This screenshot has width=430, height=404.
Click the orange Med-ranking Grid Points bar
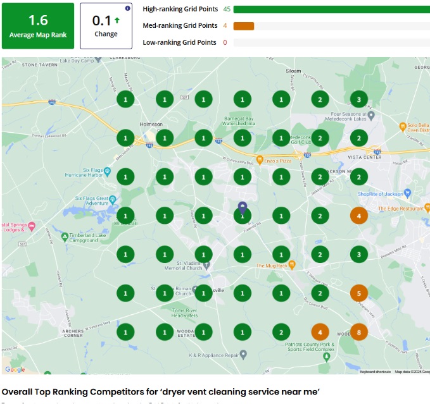point(244,26)
